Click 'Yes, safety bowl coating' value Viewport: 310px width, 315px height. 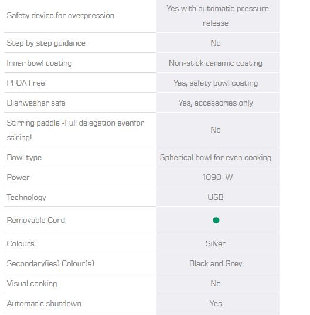tap(216, 83)
